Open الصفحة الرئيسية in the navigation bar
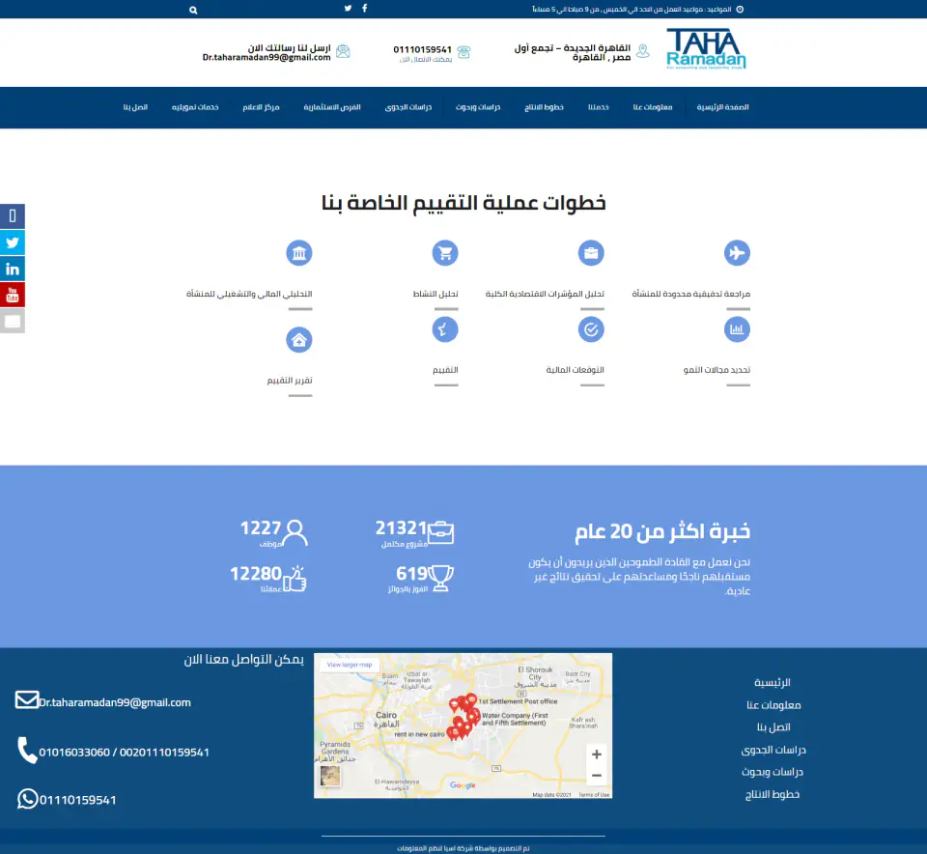This screenshot has height=854, width=927. coord(722,107)
